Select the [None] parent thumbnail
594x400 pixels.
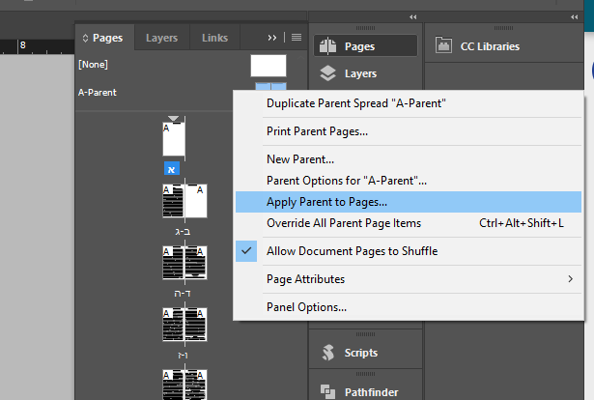click(x=268, y=65)
